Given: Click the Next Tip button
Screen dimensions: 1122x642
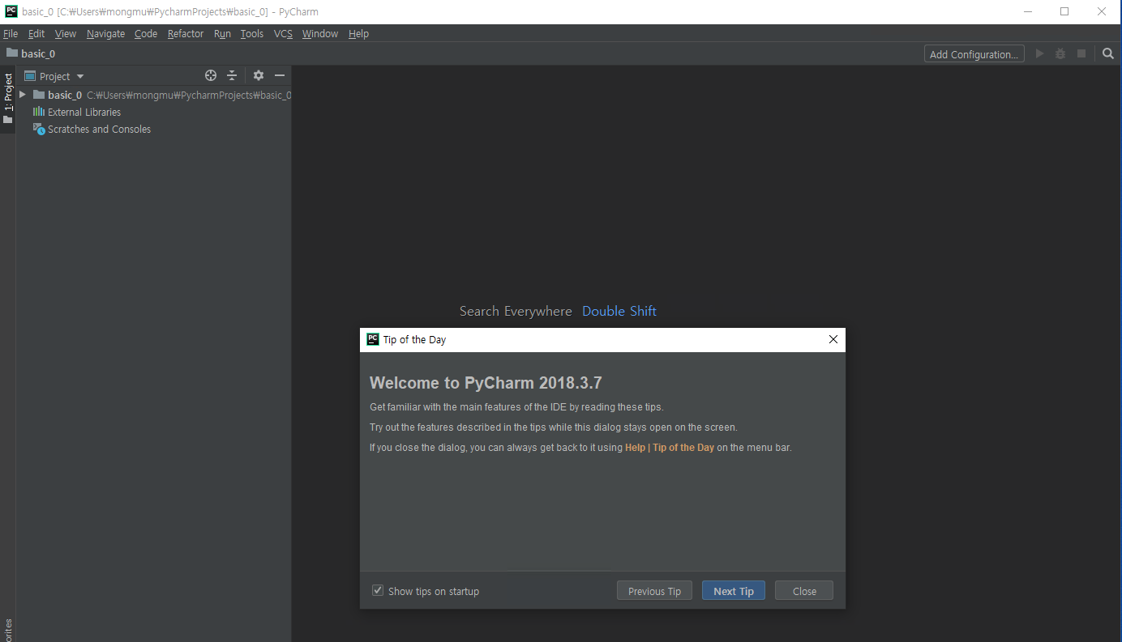Looking at the screenshot, I should pyautogui.click(x=734, y=591).
